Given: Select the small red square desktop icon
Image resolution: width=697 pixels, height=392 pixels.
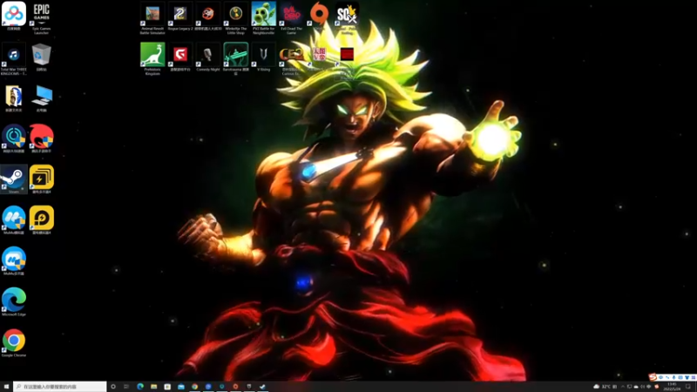Looking at the screenshot, I should [347, 56].
